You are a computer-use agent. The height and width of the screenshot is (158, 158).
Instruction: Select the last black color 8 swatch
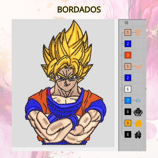click(x=128, y=134)
